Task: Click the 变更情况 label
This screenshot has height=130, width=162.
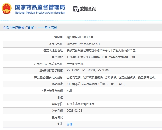Action: coord(57,117)
